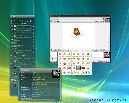The width and height of the screenshot is (129, 103).
Task: Open dropdown arrow beside the green protocol button
Action: pos(53,50)
